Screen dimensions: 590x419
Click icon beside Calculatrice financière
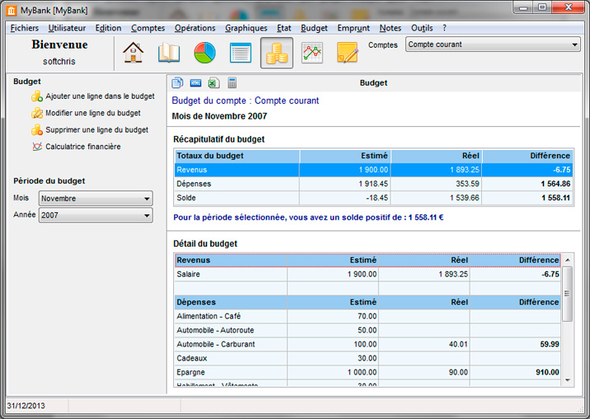click(37, 147)
